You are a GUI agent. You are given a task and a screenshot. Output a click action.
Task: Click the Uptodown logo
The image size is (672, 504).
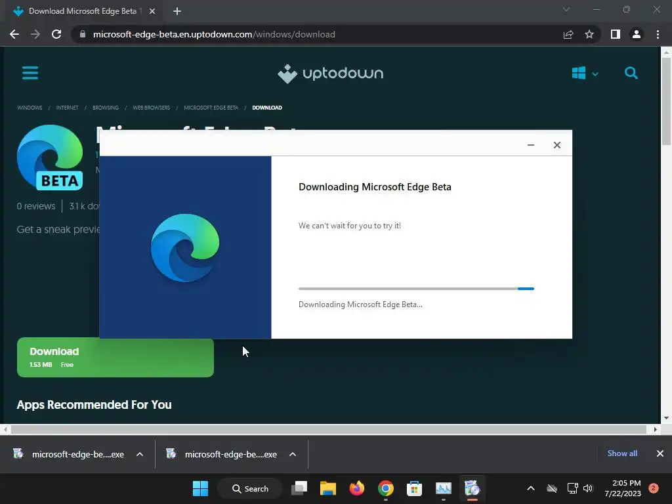click(x=331, y=73)
